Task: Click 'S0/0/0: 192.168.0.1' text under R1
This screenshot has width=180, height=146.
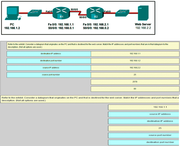Action: point(61,28)
